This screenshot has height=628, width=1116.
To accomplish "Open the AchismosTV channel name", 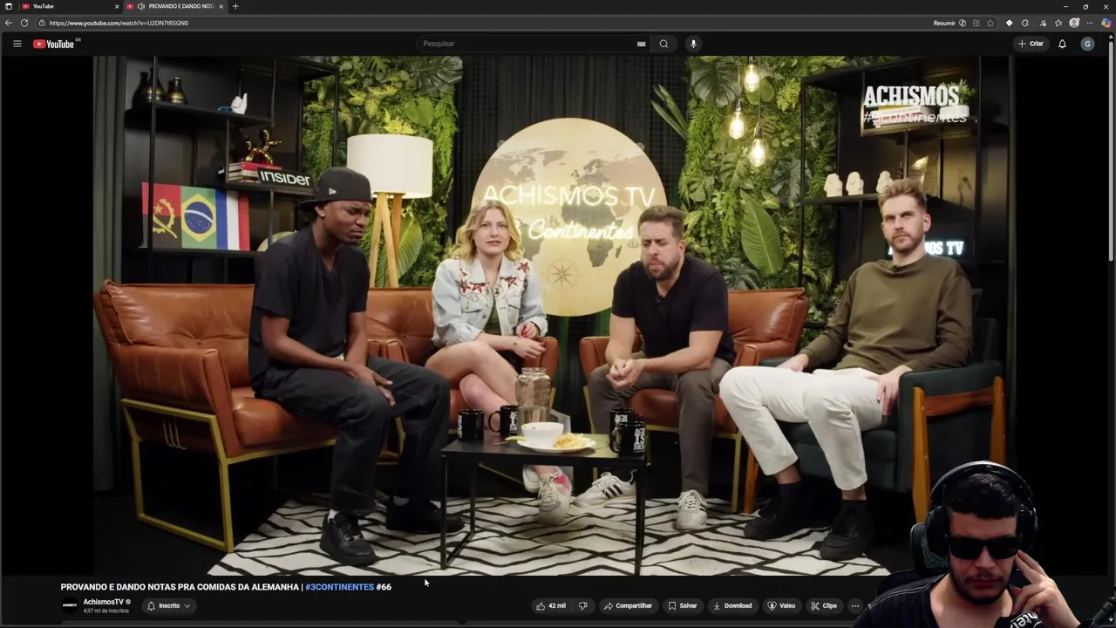I will (103, 602).
